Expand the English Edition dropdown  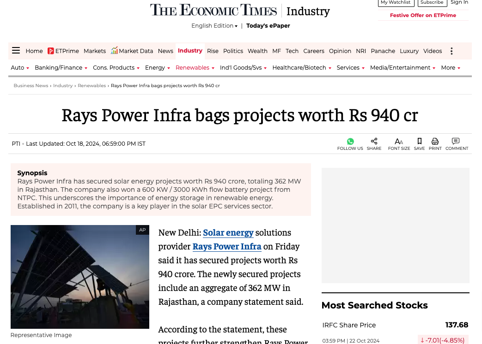tap(214, 26)
